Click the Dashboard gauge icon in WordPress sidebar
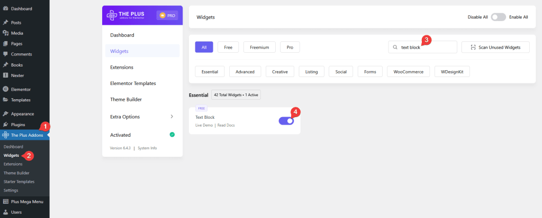Image resolution: width=542 pixels, height=218 pixels. [5, 8]
